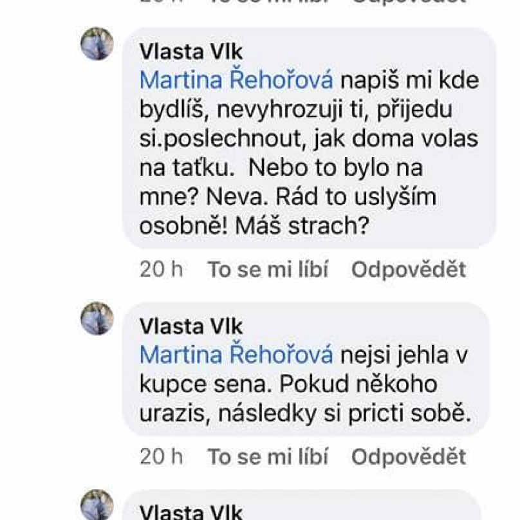Open the '20 h' timestamp under 'pricti sobě' comment
The width and height of the screenshot is (520, 520).
click(161, 457)
